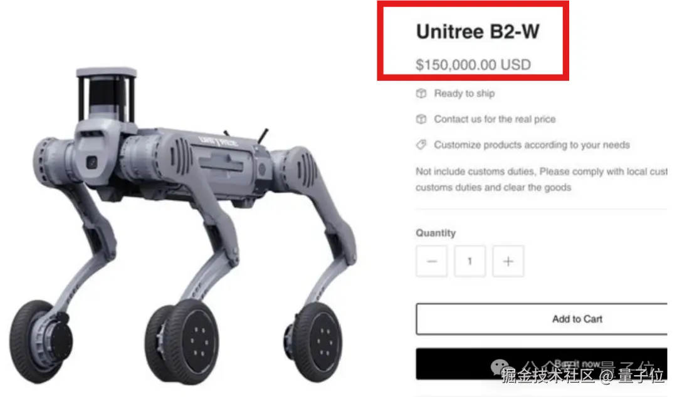Click the tag icon beside Customize products
Viewport: 677px width, 397px height.
421,145
